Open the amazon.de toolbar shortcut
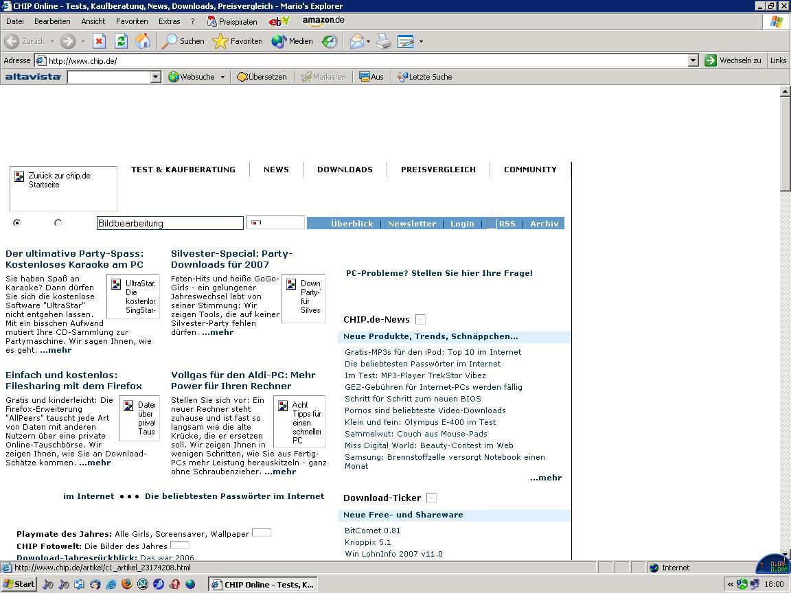This screenshot has width=791, height=593. (x=323, y=21)
